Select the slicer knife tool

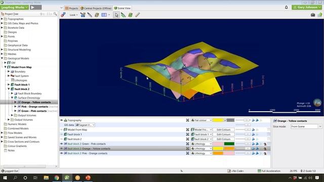click(x=90, y=15)
